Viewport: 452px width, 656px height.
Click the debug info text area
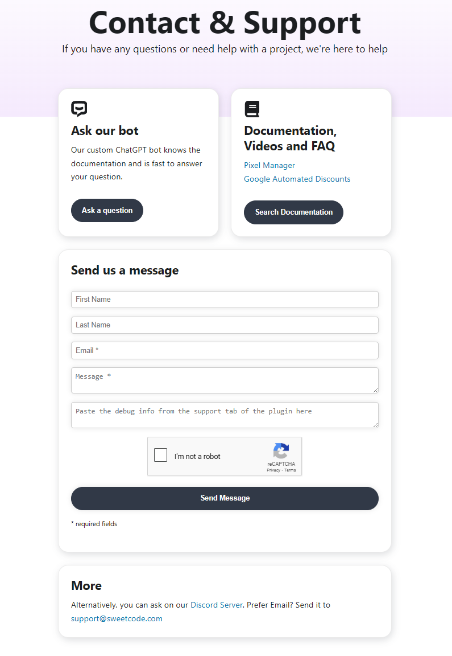tap(225, 415)
